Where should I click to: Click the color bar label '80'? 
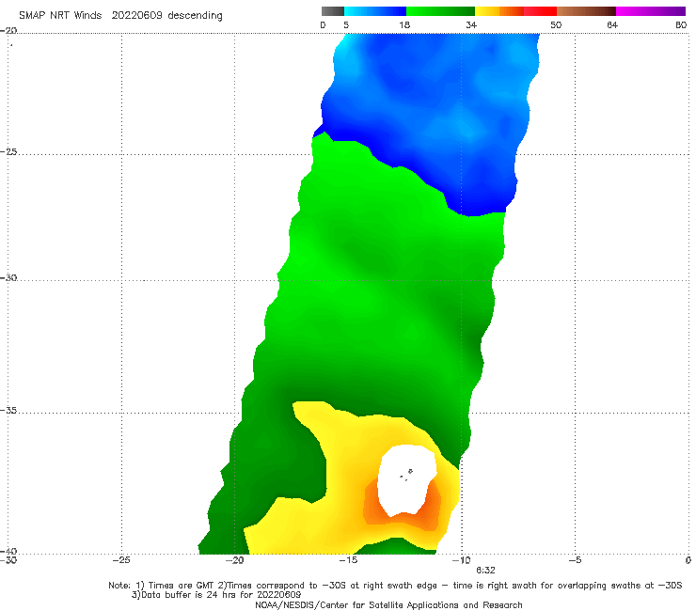(x=681, y=24)
